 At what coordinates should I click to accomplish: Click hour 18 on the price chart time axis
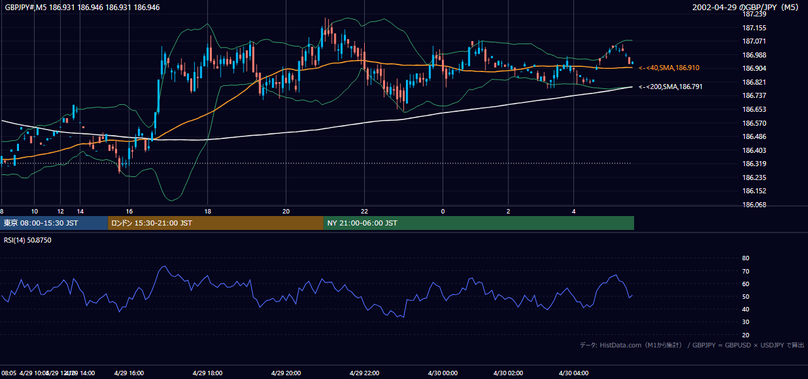pyautogui.click(x=207, y=211)
